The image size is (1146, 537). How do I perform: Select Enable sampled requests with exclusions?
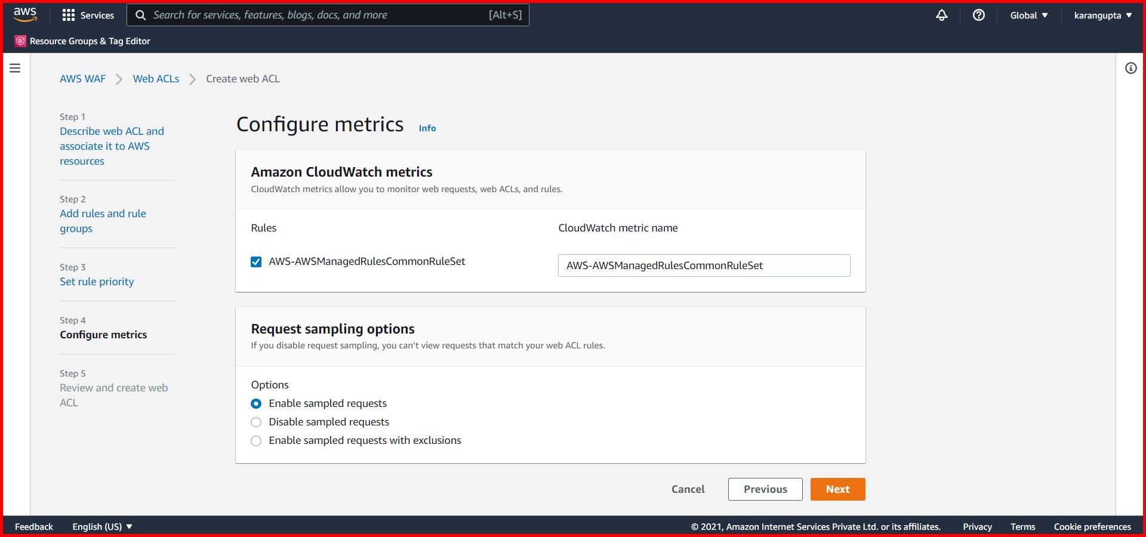pyautogui.click(x=256, y=440)
